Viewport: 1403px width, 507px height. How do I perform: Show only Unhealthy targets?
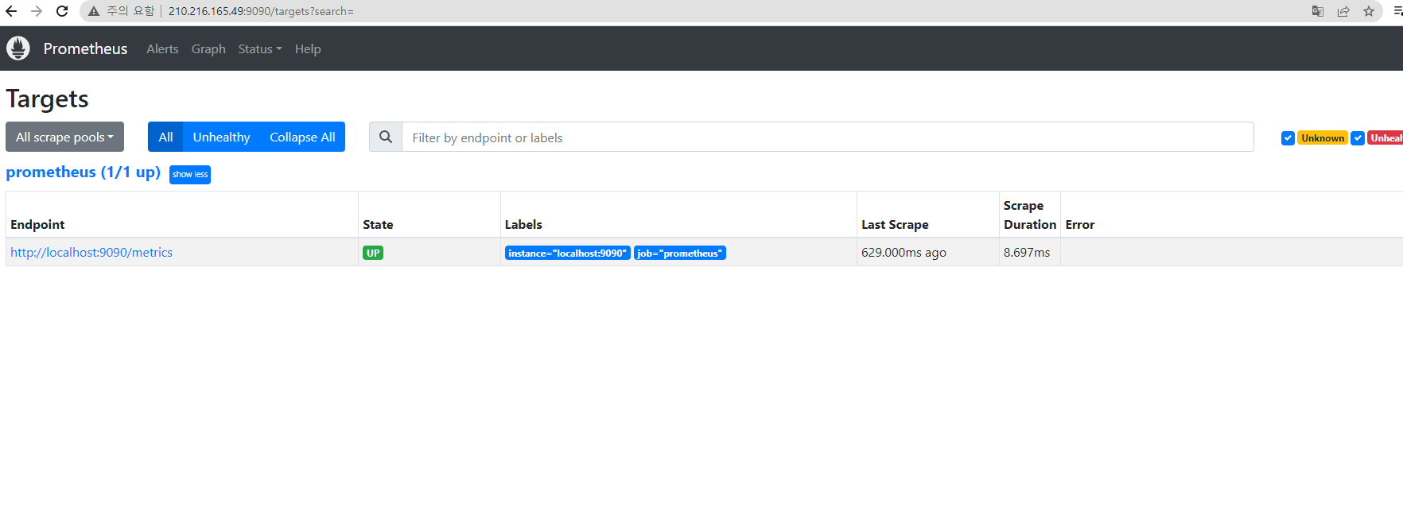(x=221, y=137)
